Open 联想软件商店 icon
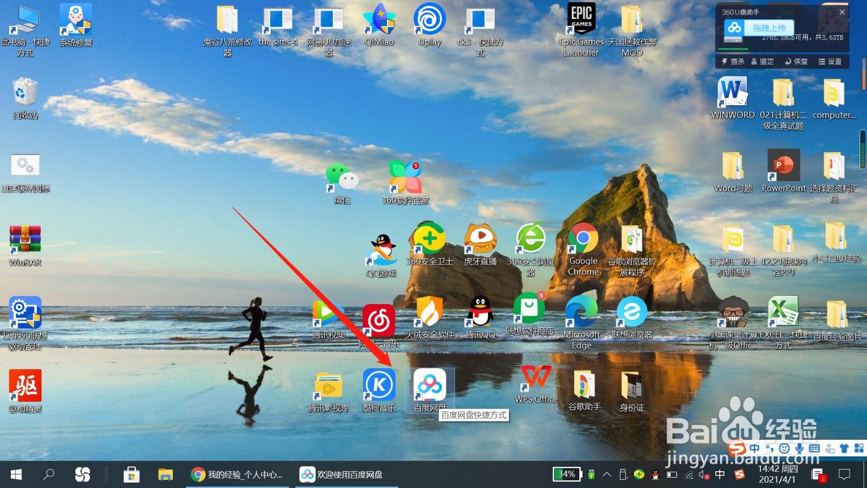 pyautogui.click(x=529, y=314)
